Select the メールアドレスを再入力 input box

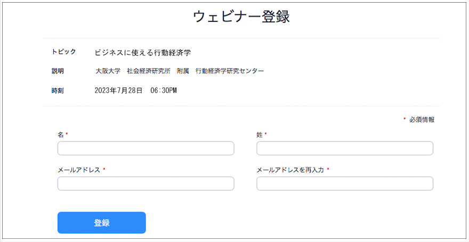pos(344,183)
